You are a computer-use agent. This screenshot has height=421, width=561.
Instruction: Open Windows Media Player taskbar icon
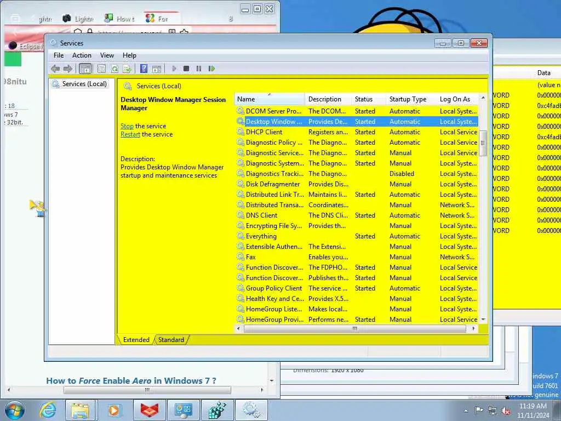click(114, 411)
